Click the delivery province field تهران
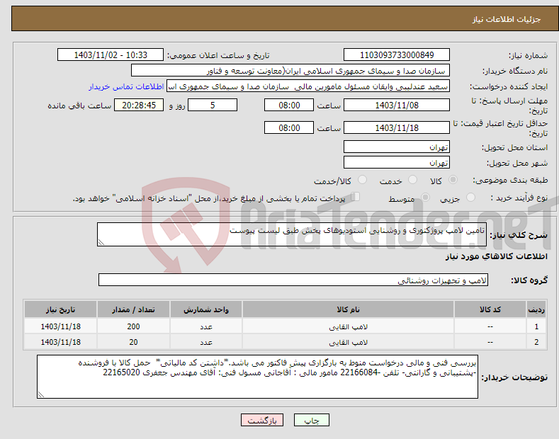This screenshot has width=559, height=439. click(397, 147)
